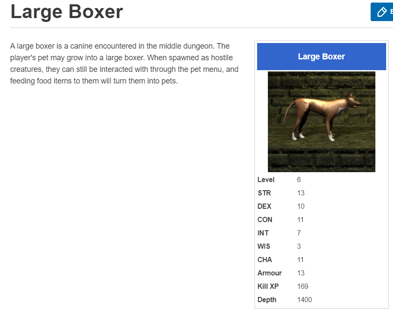393x309 pixels.
Task: Click the Large Boxer page title
Action: [67, 12]
